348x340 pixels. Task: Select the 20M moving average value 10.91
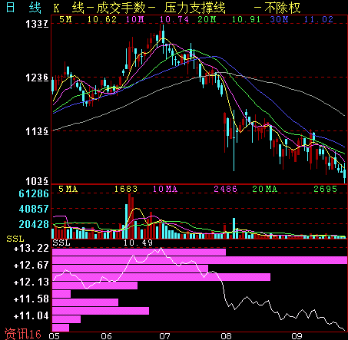point(246,19)
